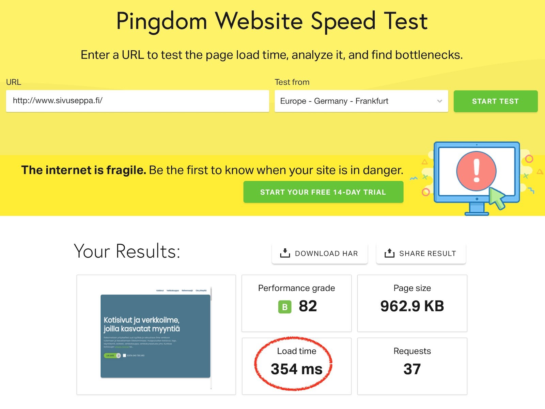This screenshot has width=545, height=409.
Task: Click the Page size 962.9 KB card
Action: coord(412,303)
